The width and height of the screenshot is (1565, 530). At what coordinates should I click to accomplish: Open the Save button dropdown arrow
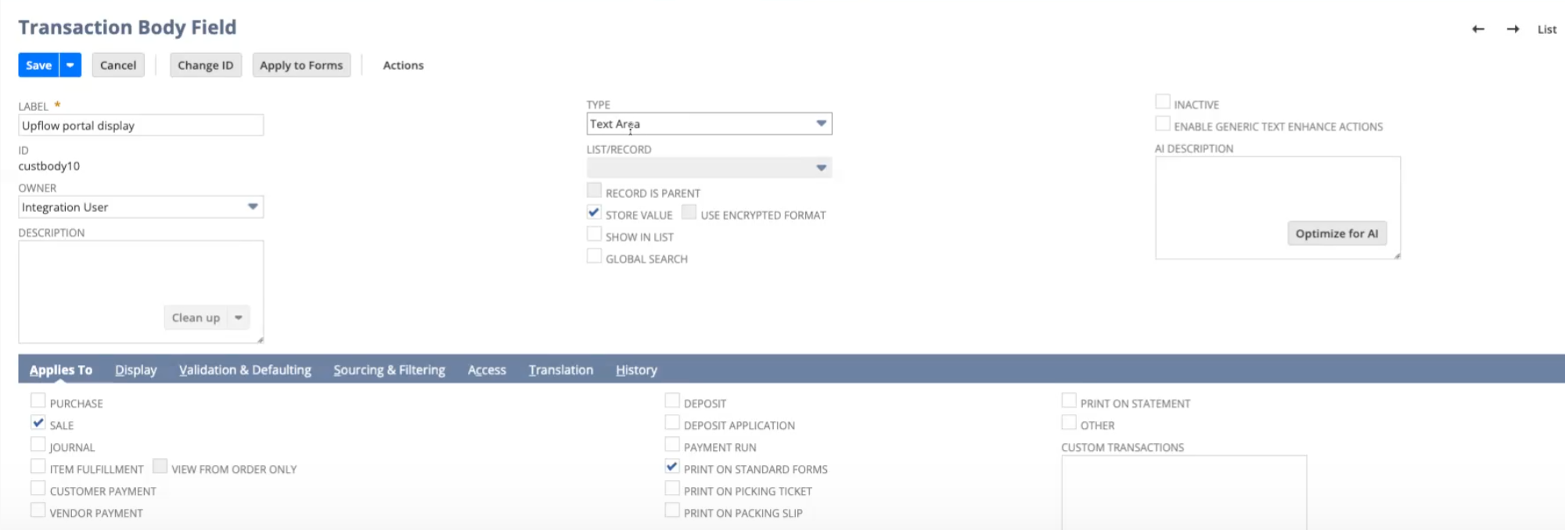(70, 65)
